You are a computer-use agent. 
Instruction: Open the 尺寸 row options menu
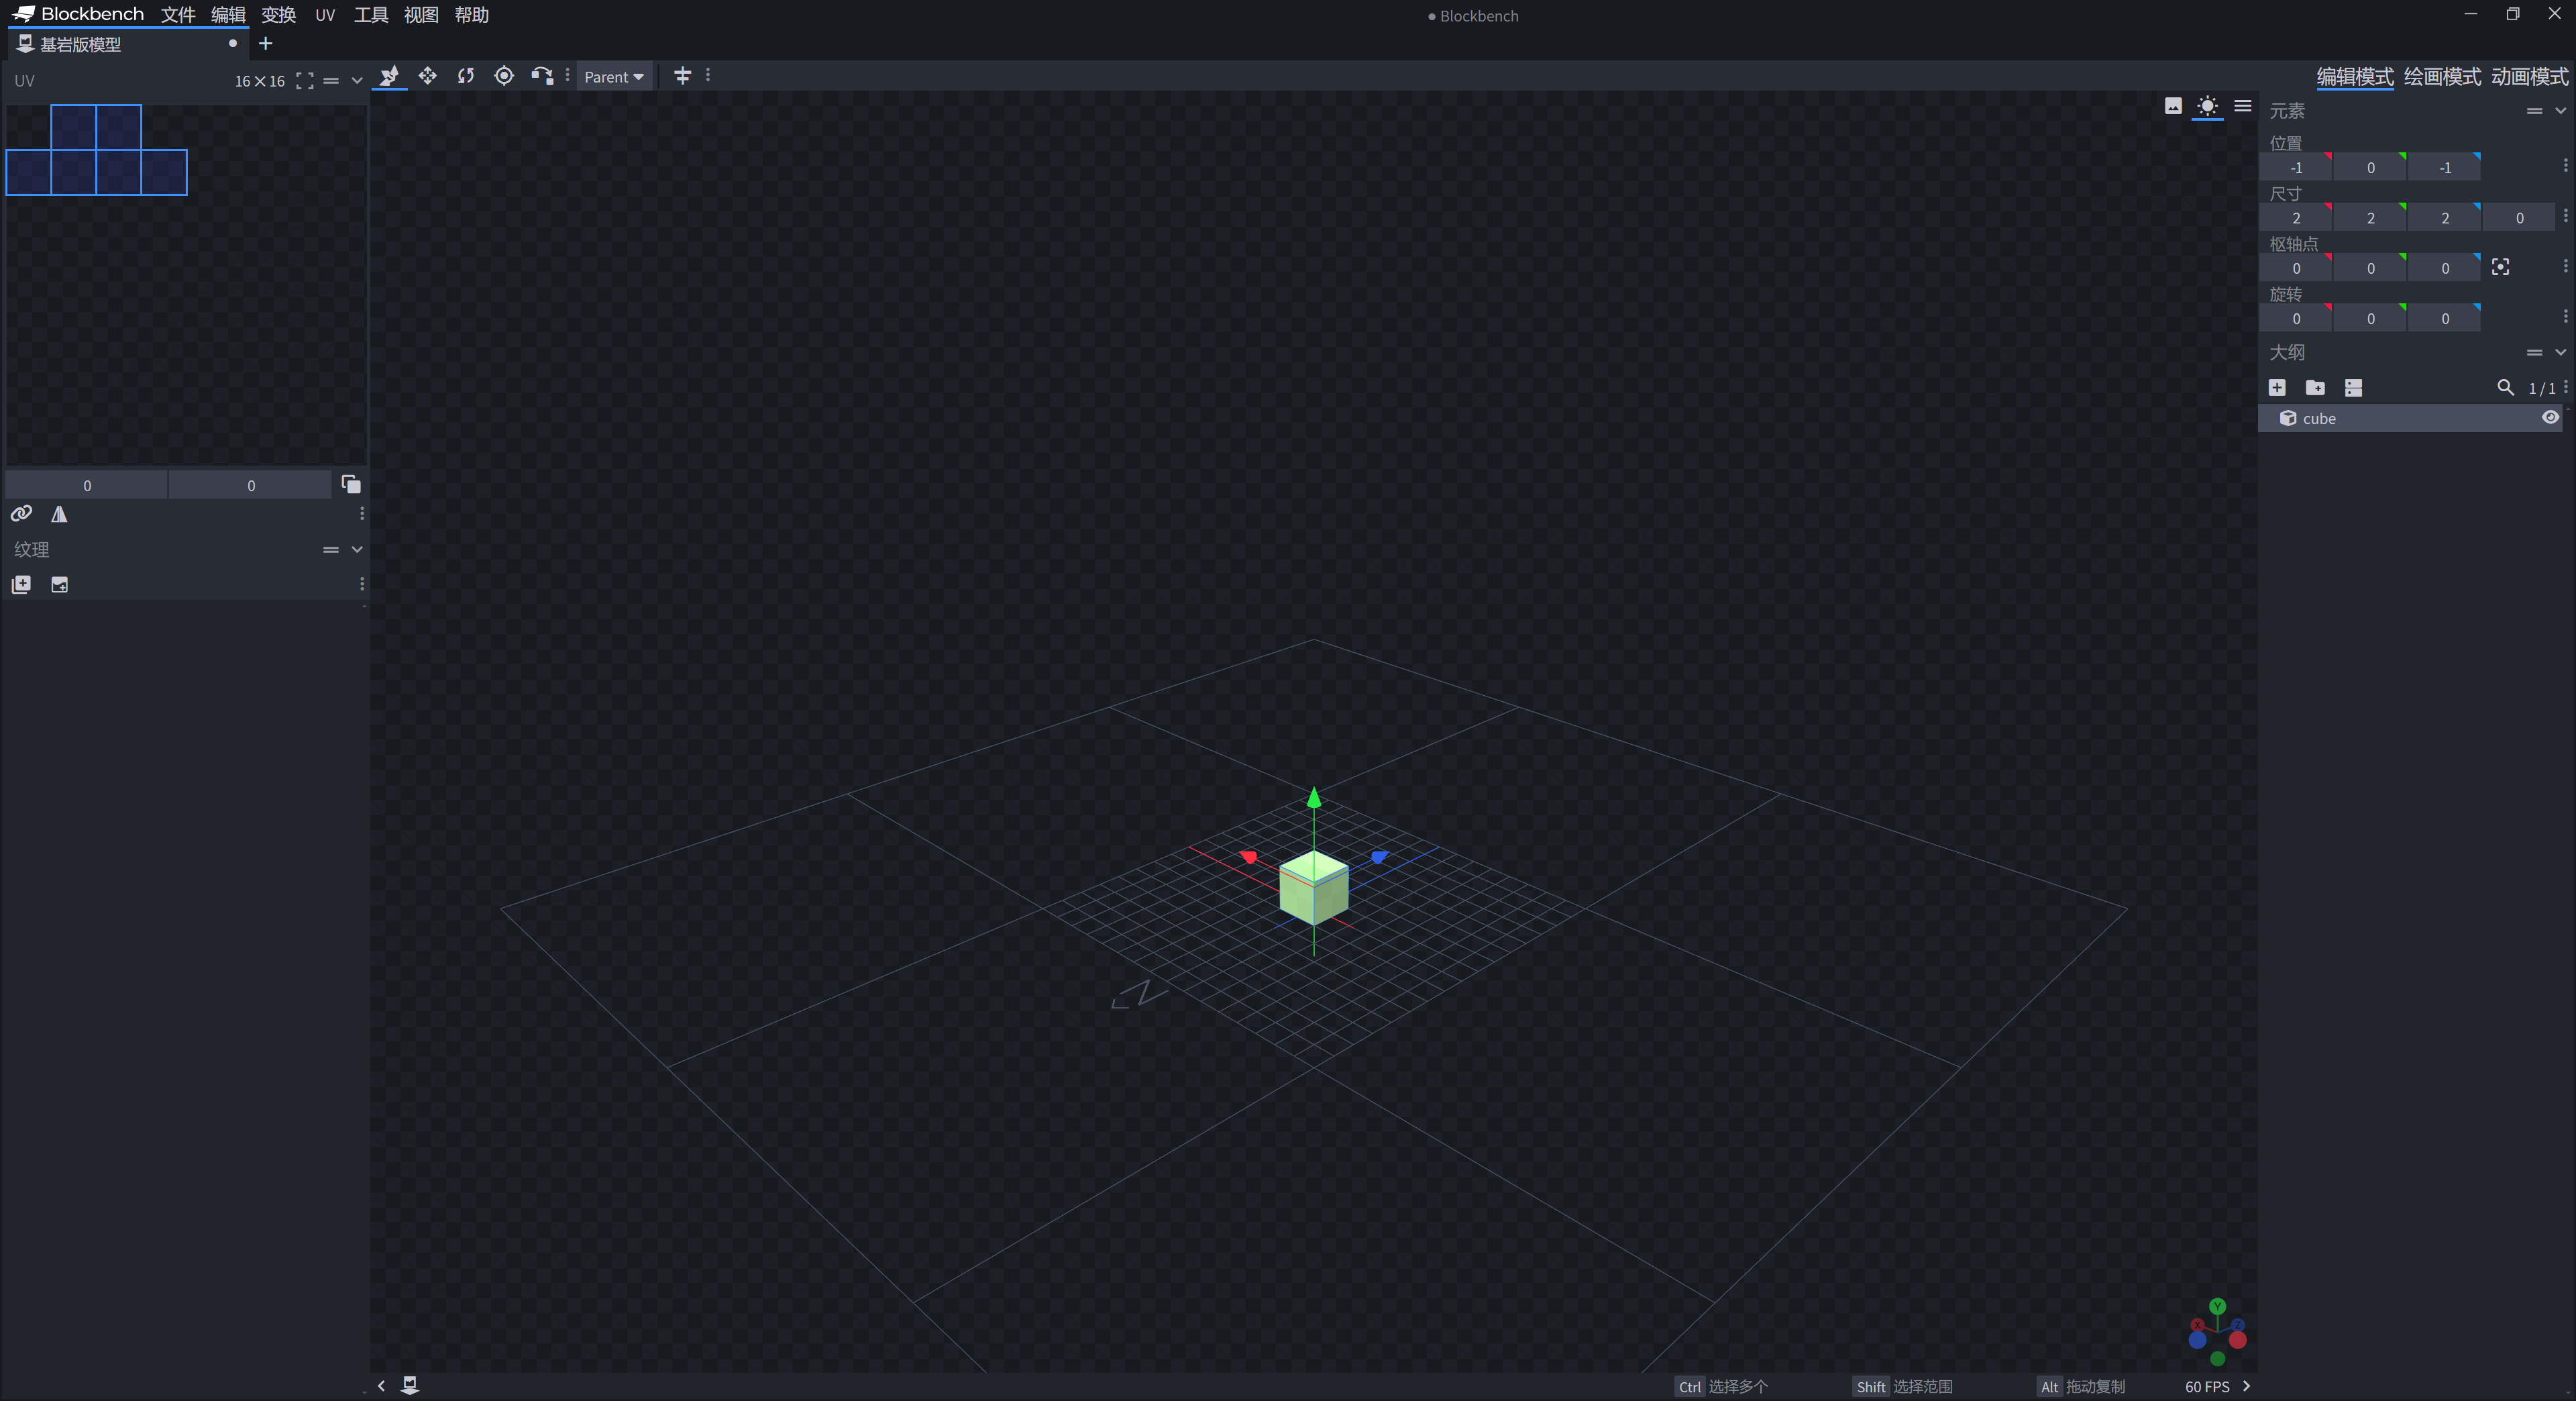[2565, 216]
